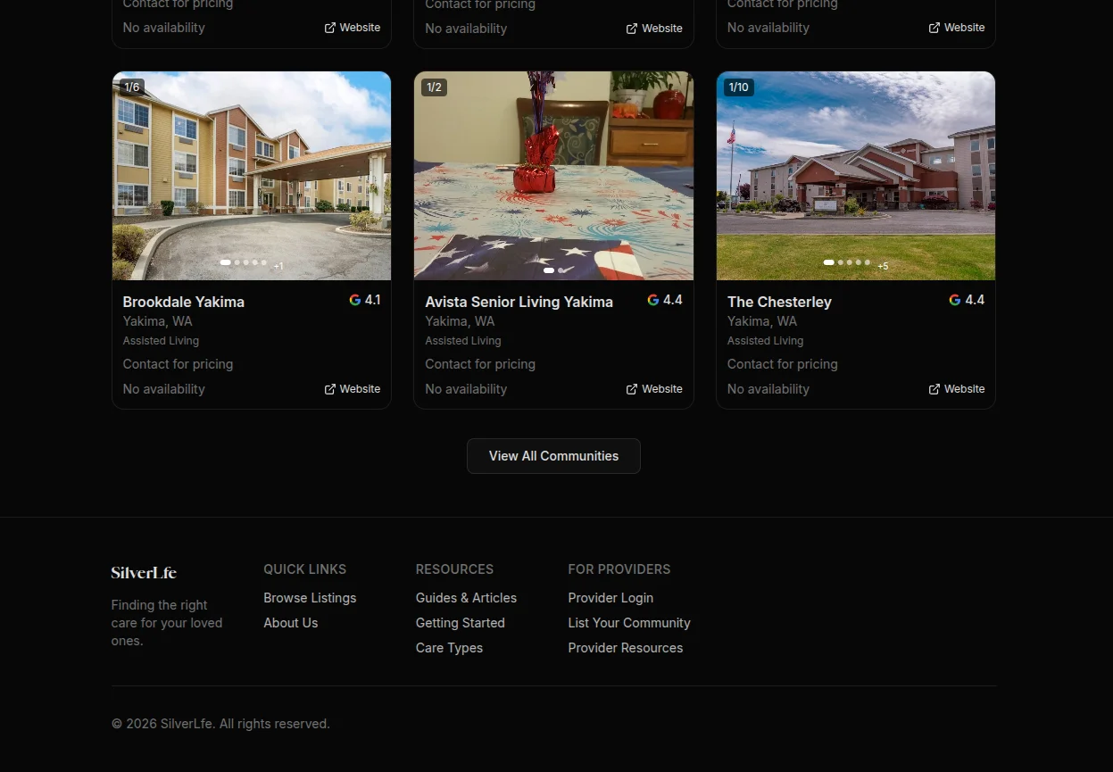Viewport: 1113px width, 772px height.
Task: Open Getting Started resource link
Action: pyautogui.click(x=461, y=623)
